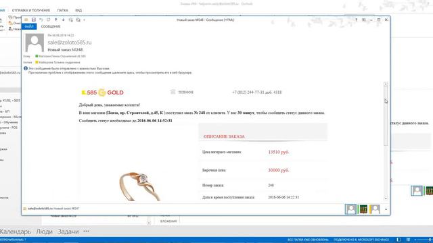The height and width of the screenshot is (243, 433).
Task: Click the infobar message about viewing in browser
Action: (x=110, y=73)
